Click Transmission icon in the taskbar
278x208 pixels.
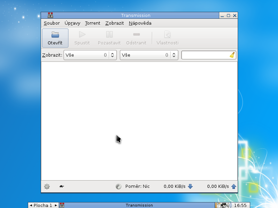pyautogui.click(x=62, y=205)
